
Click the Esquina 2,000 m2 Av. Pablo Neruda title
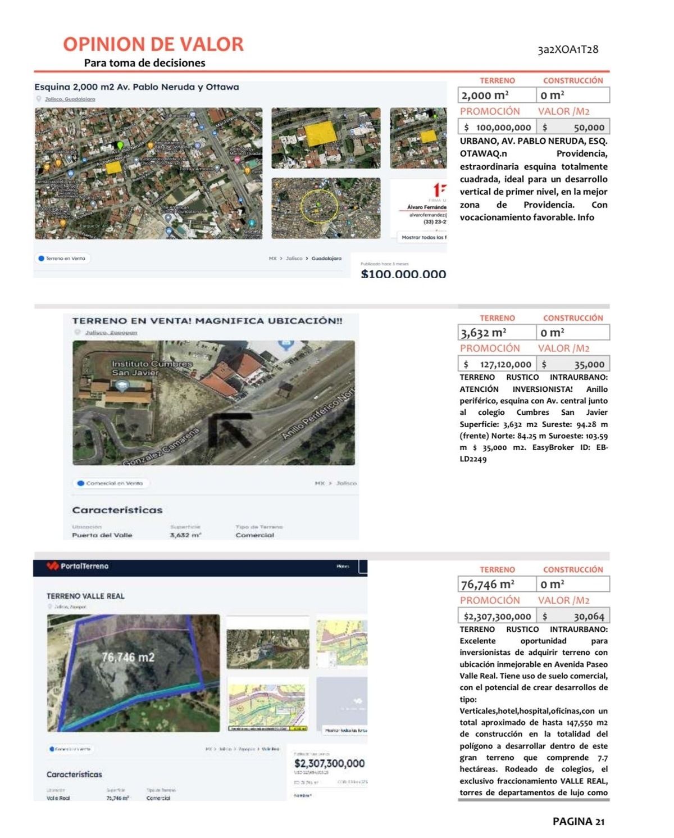pyautogui.click(x=137, y=87)
